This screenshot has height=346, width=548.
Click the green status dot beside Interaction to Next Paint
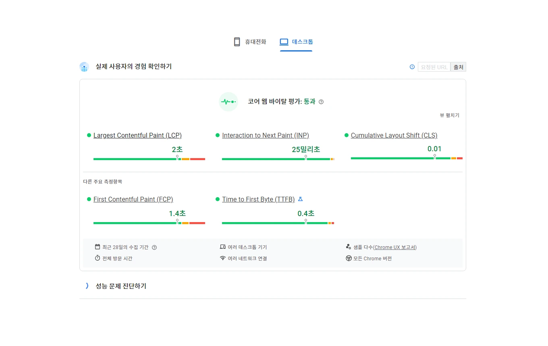pos(218,135)
